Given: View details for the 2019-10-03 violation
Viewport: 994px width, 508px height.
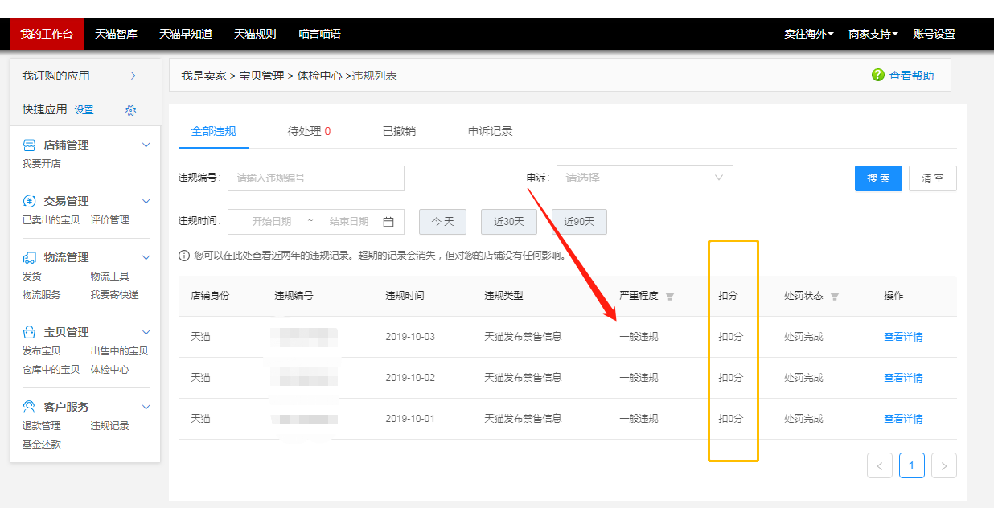Looking at the screenshot, I should coord(903,337).
